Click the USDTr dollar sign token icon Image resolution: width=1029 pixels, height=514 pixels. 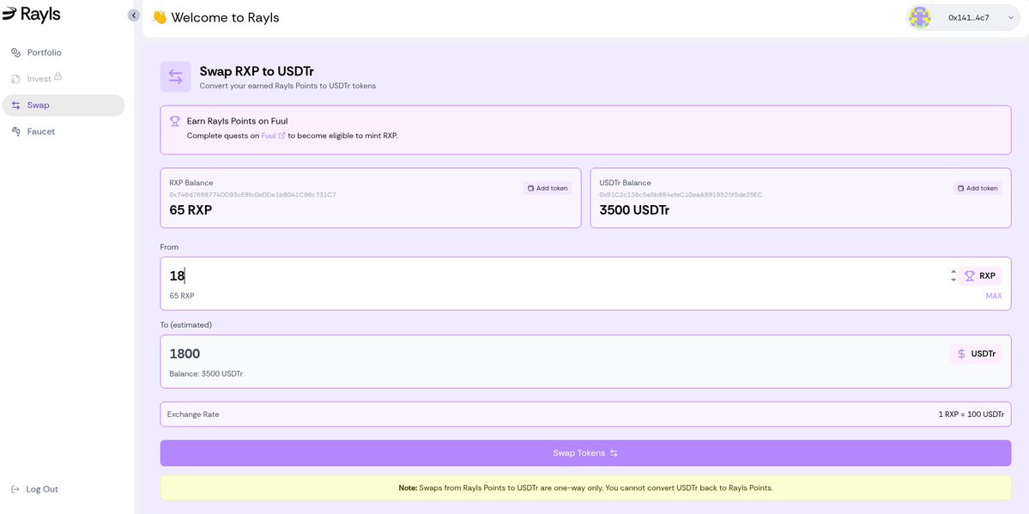(959, 353)
